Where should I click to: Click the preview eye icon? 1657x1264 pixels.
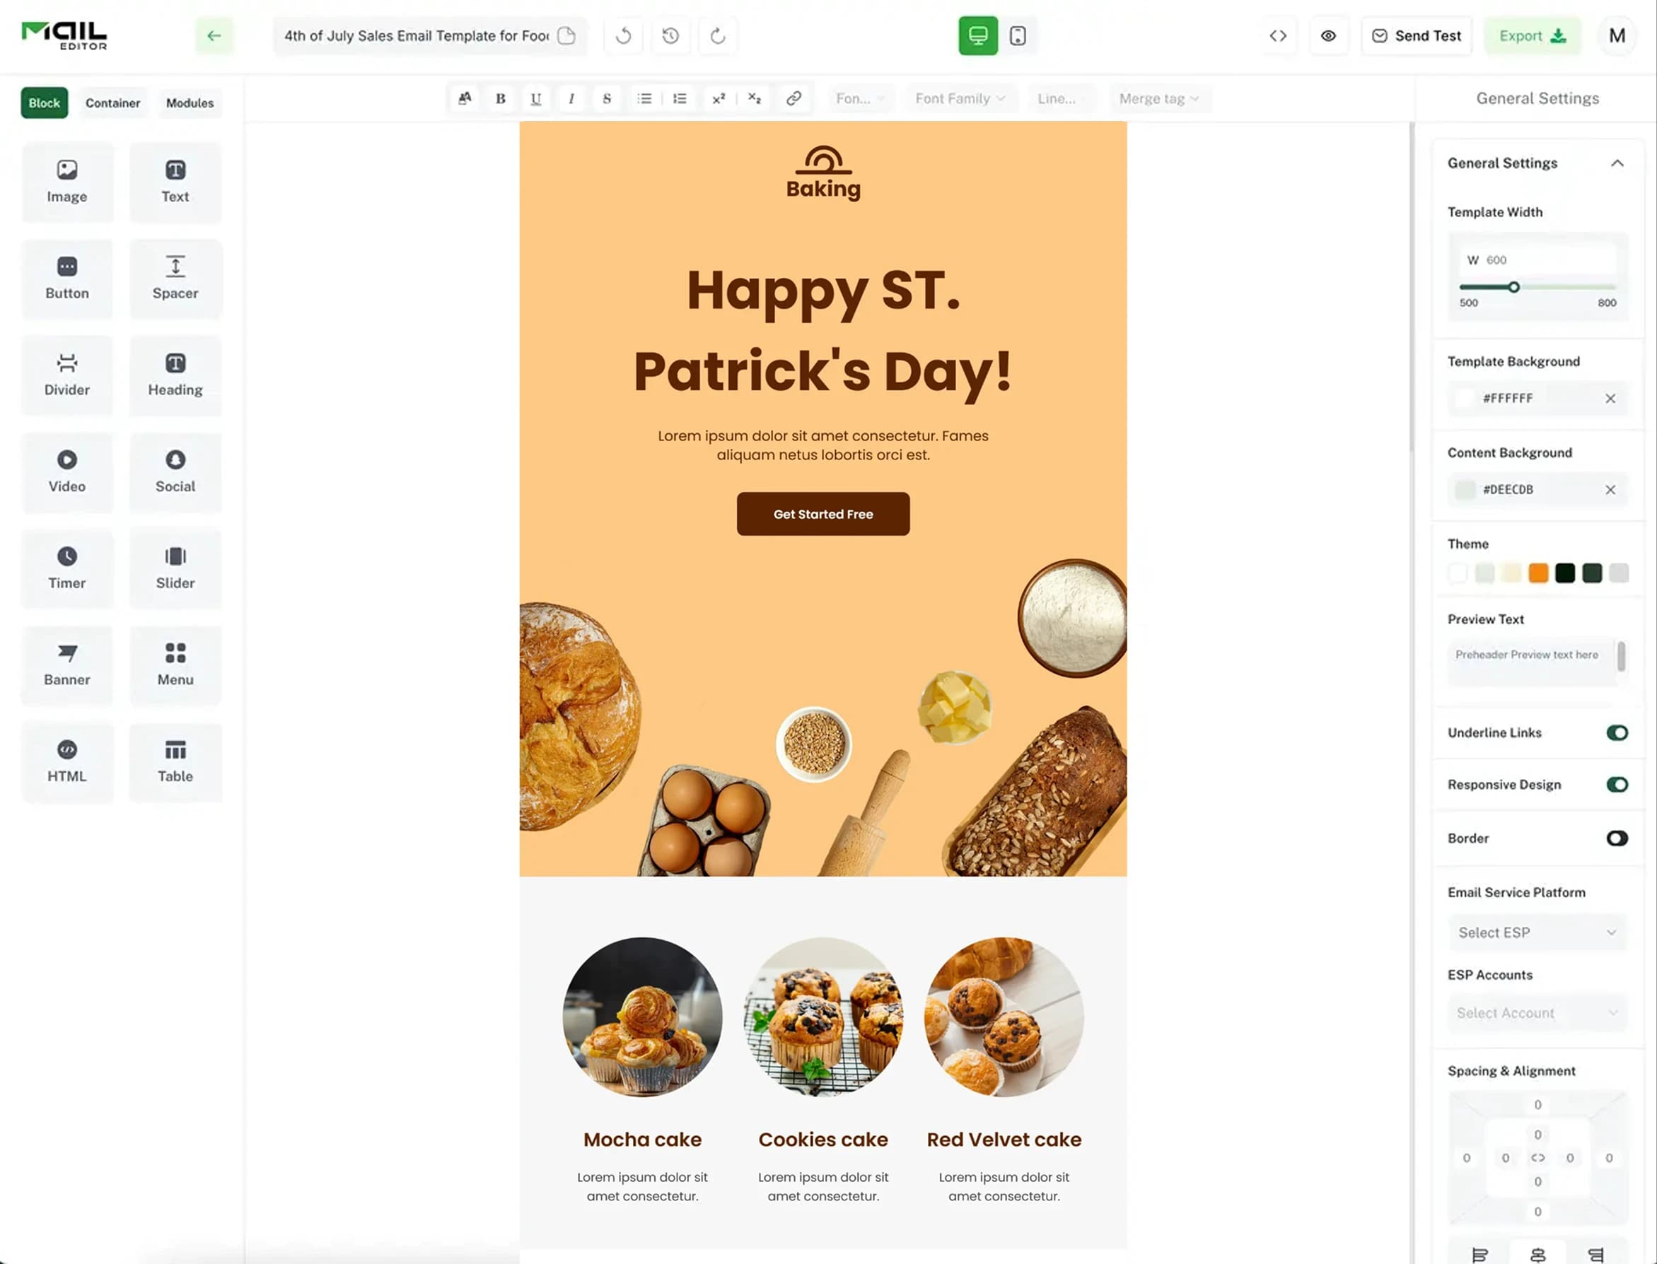(x=1328, y=35)
